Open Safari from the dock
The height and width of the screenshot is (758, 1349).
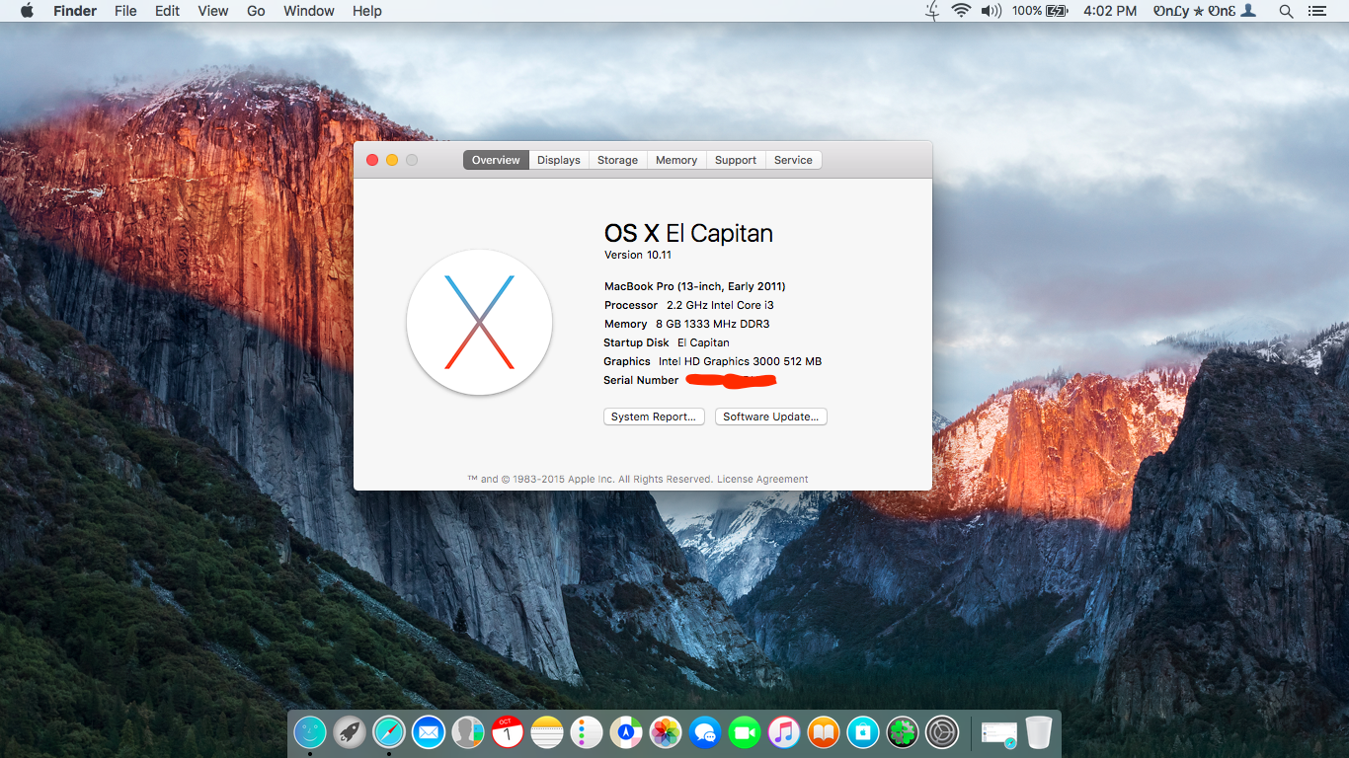click(x=389, y=732)
